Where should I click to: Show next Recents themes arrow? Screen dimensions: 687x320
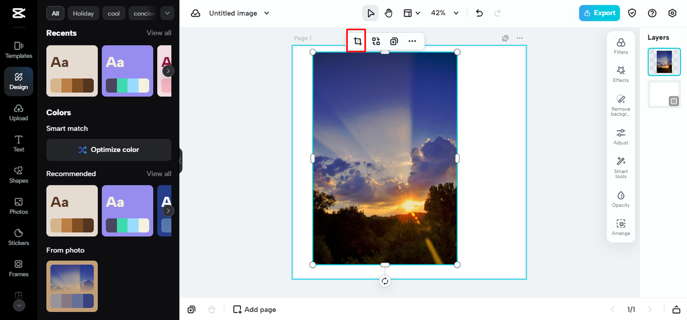point(168,71)
